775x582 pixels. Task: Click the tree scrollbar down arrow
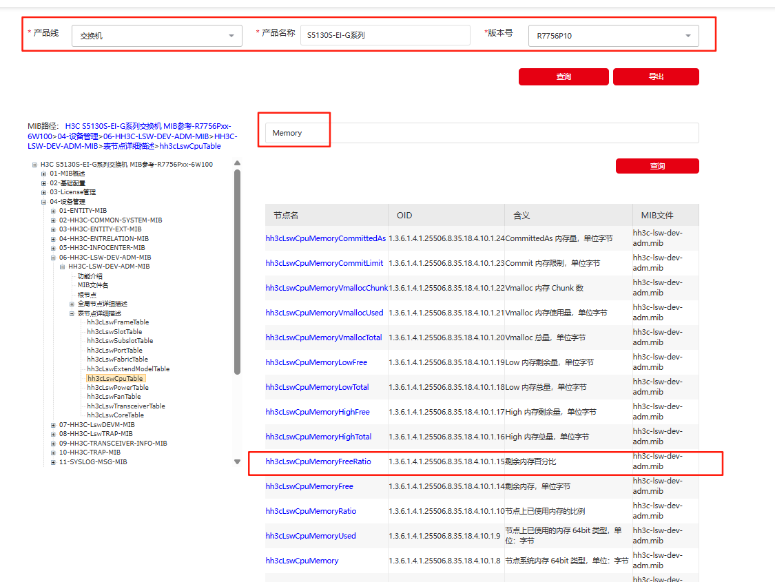point(238,462)
